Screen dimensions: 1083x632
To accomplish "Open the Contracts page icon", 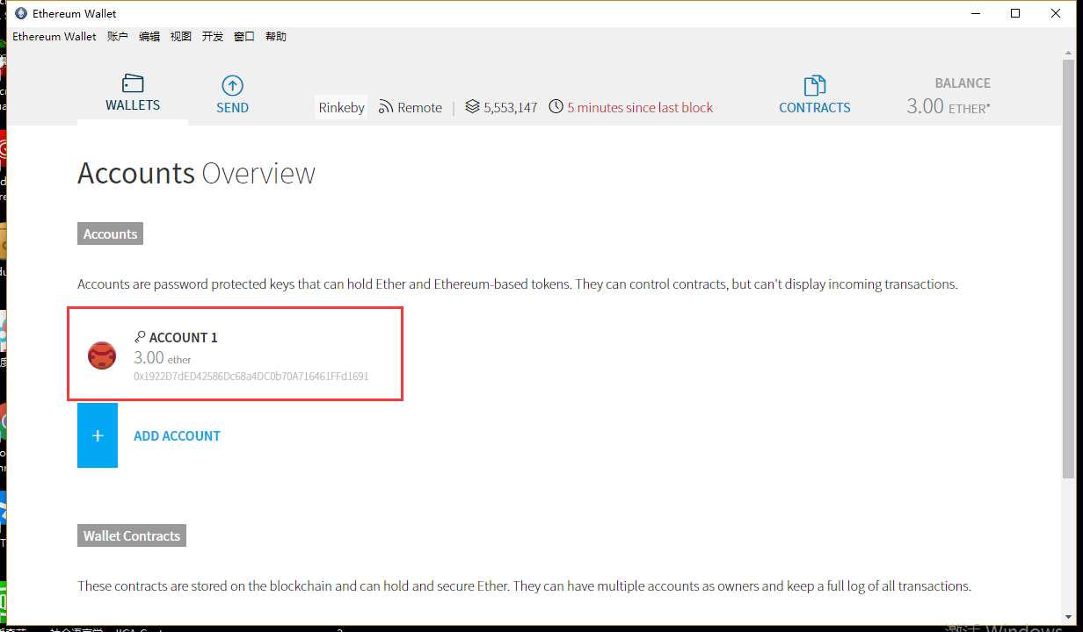I will coord(815,85).
